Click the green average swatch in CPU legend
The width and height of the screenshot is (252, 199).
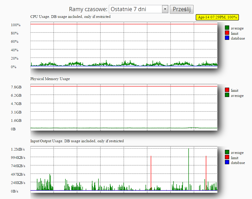[x=227, y=28]
